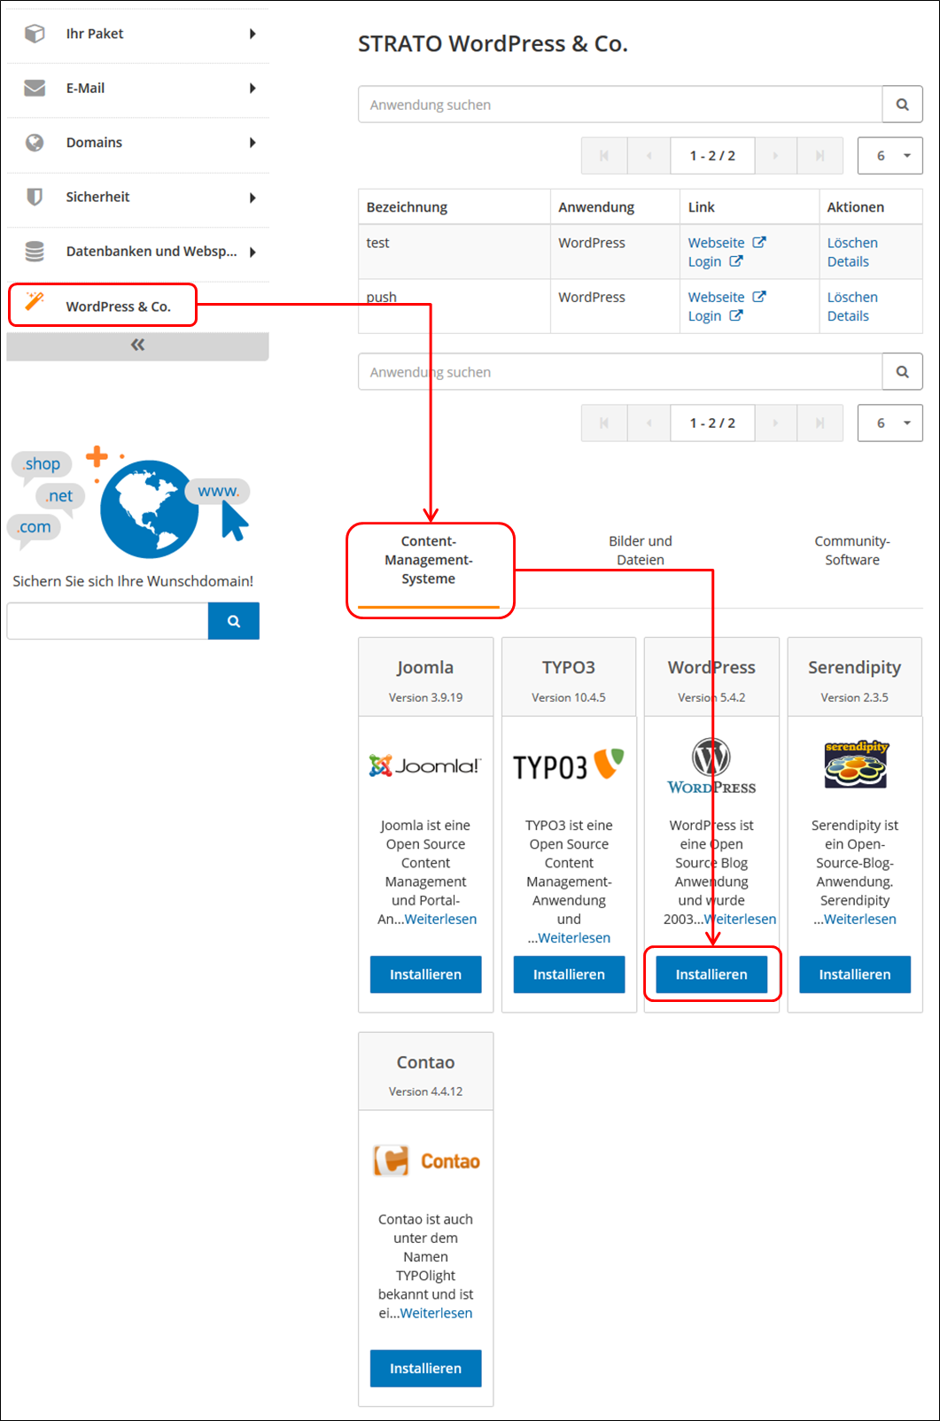Open the lower page-size dropdown showing 6

pyautogui.click(x=890, y=423)
